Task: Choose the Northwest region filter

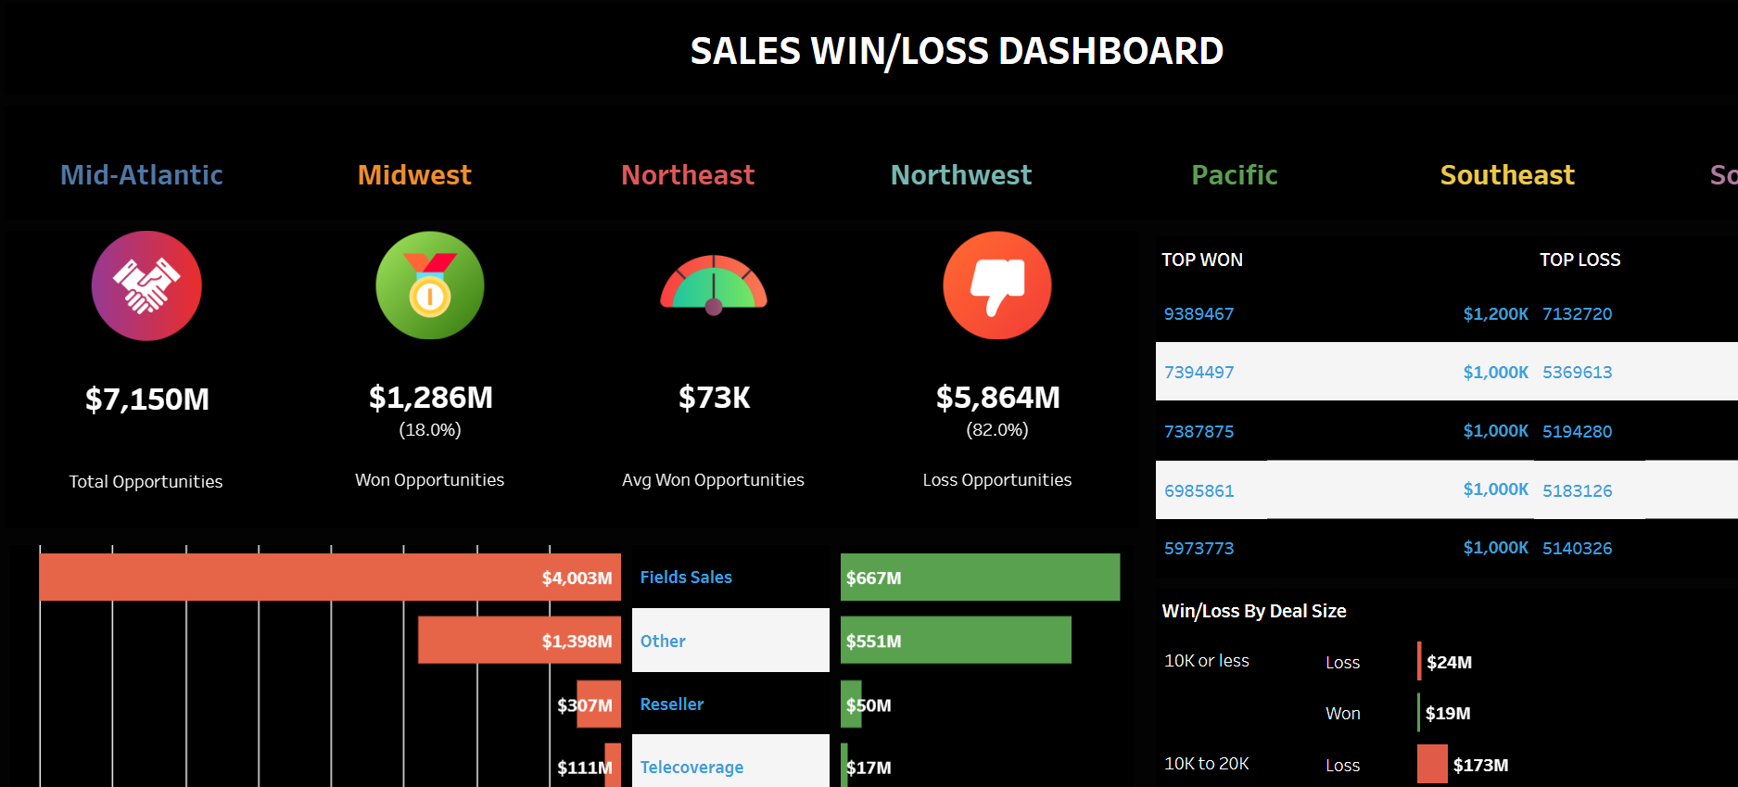Action: [x=961, y=175]
